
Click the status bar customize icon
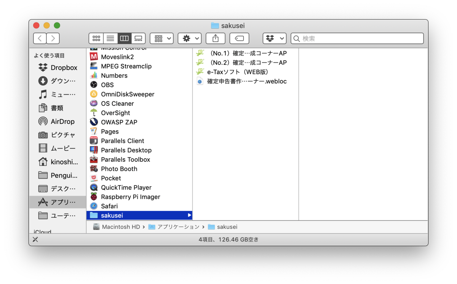(x=35, y=239)
